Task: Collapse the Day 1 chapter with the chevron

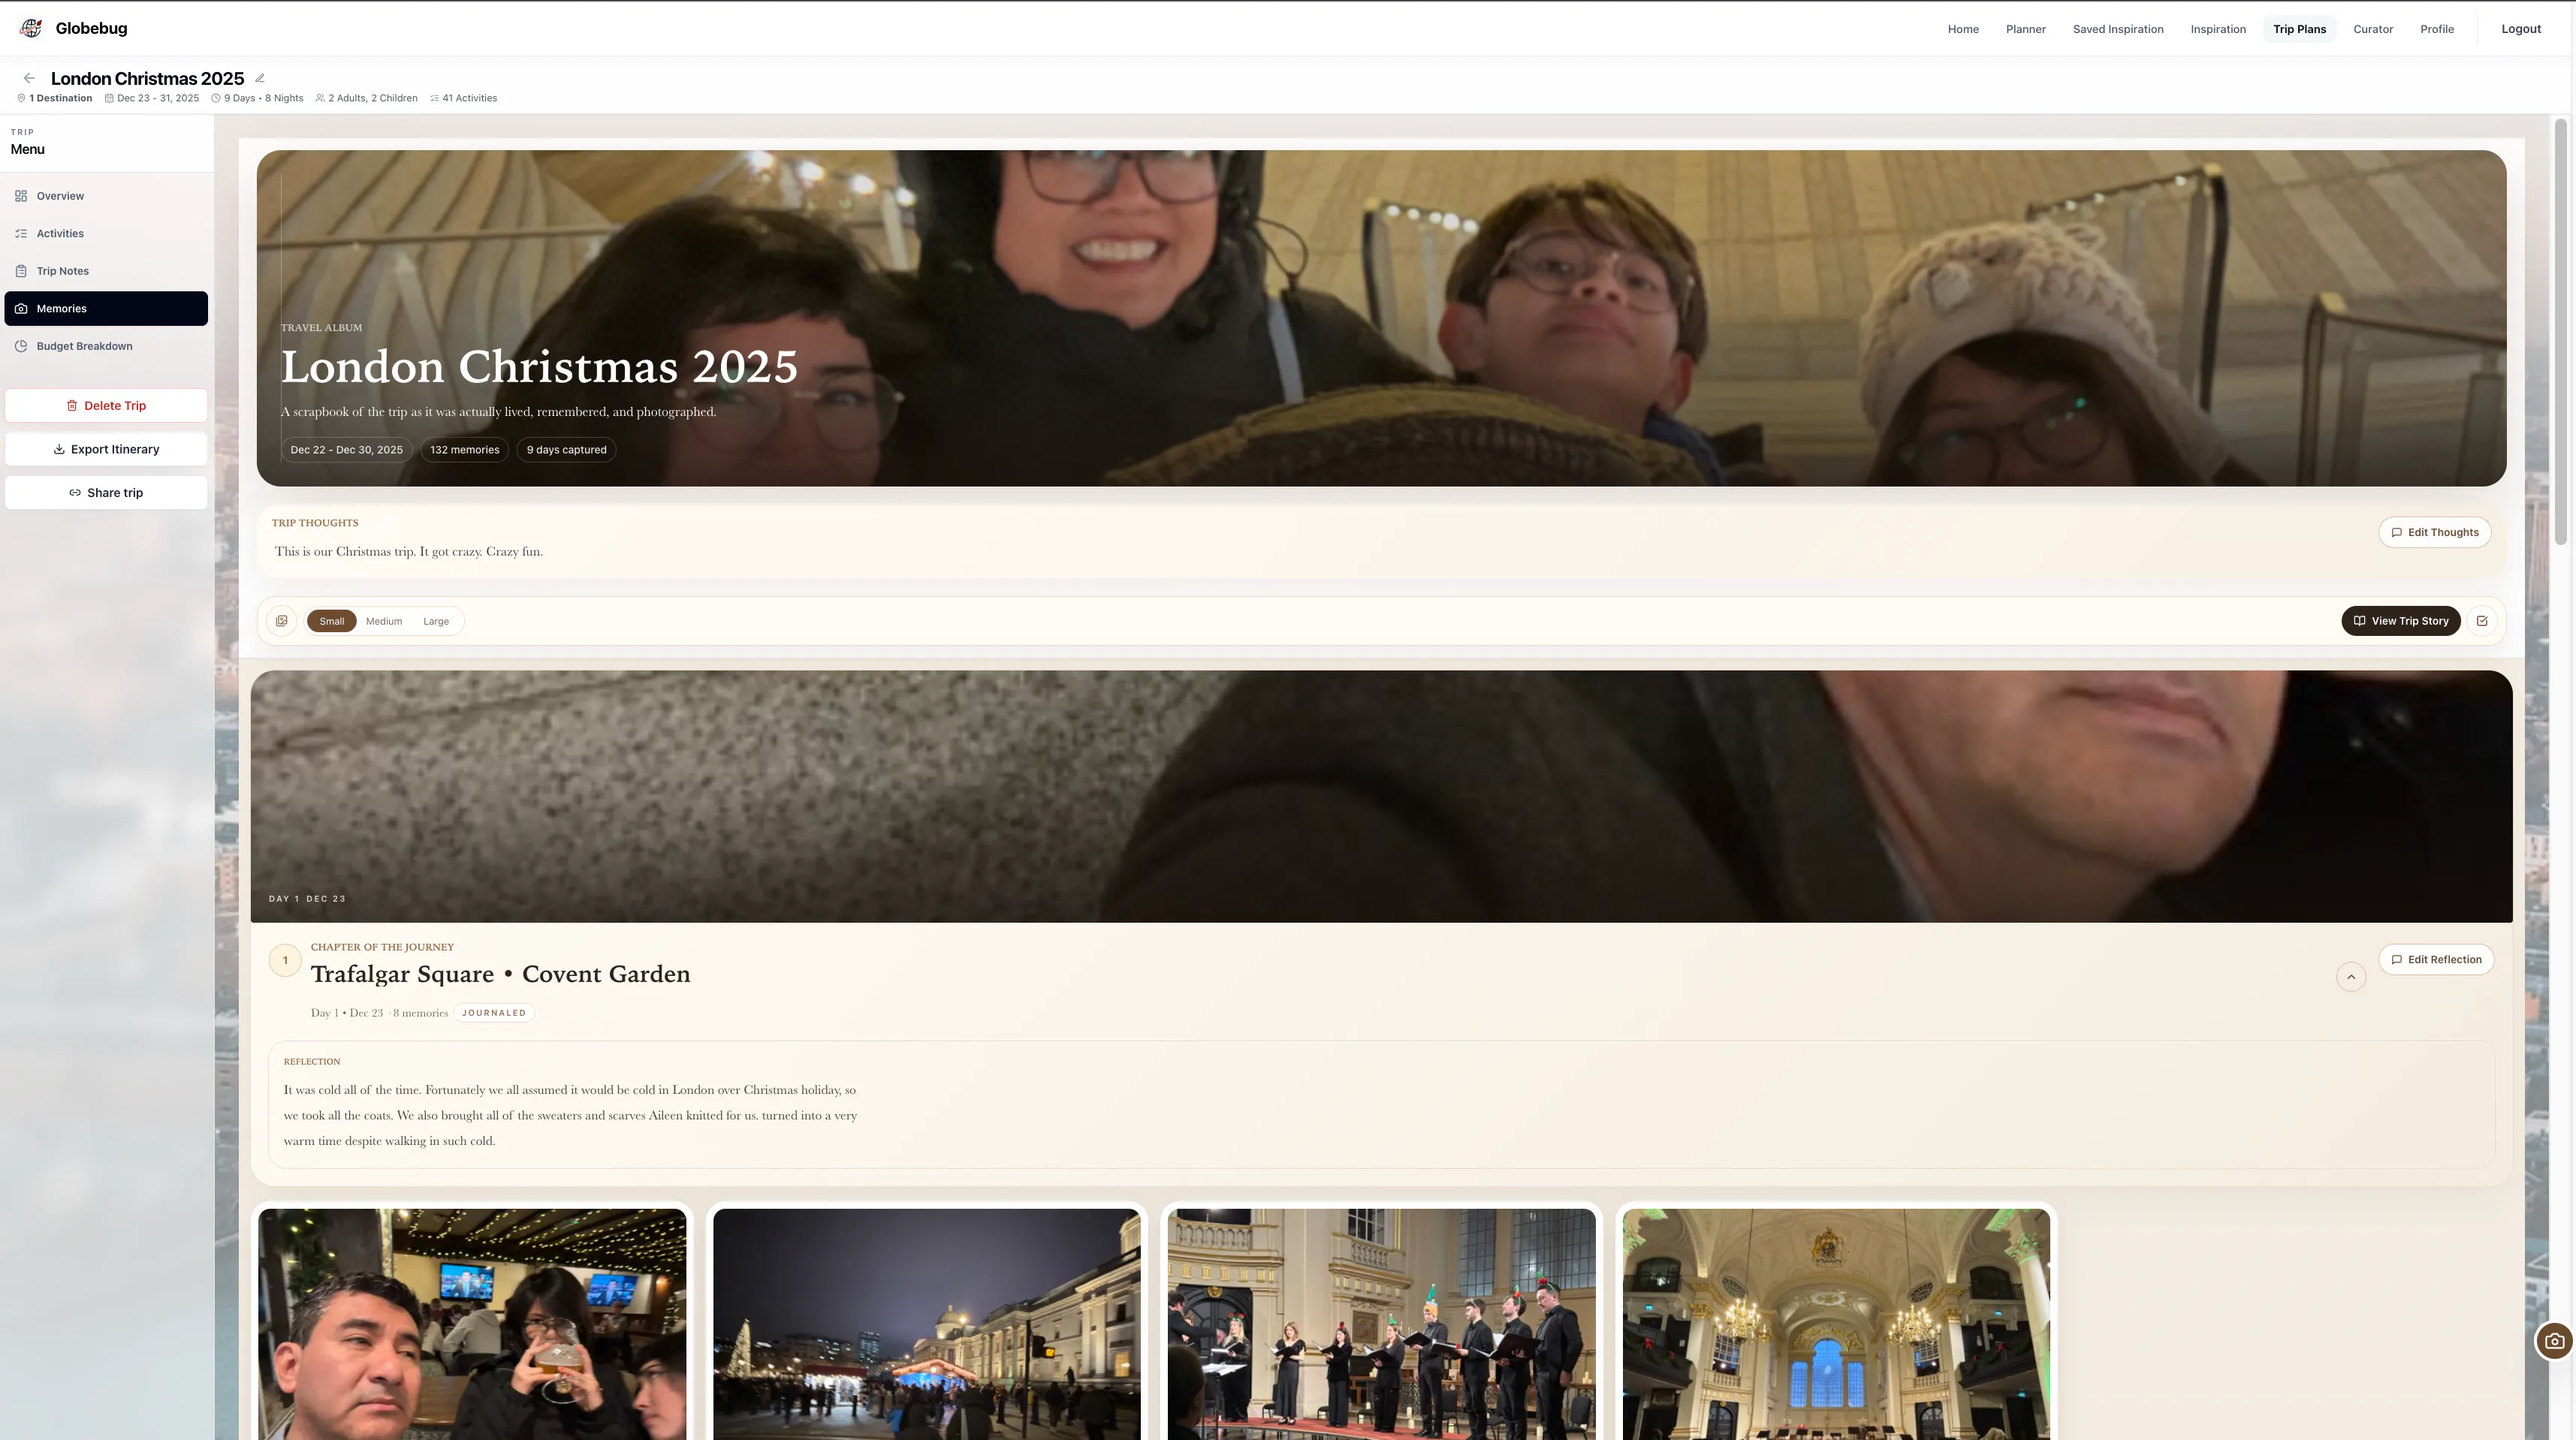Action: click(x=2351, y=977)
